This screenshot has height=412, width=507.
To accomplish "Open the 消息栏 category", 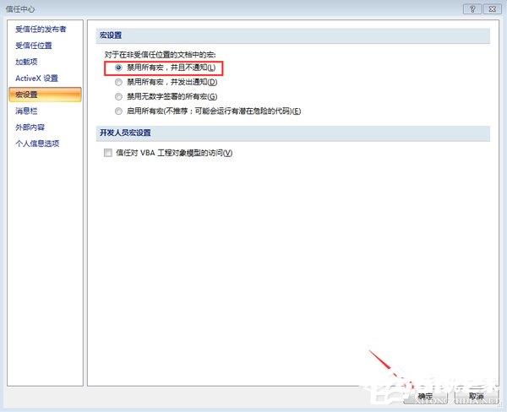I will [26, 111].
